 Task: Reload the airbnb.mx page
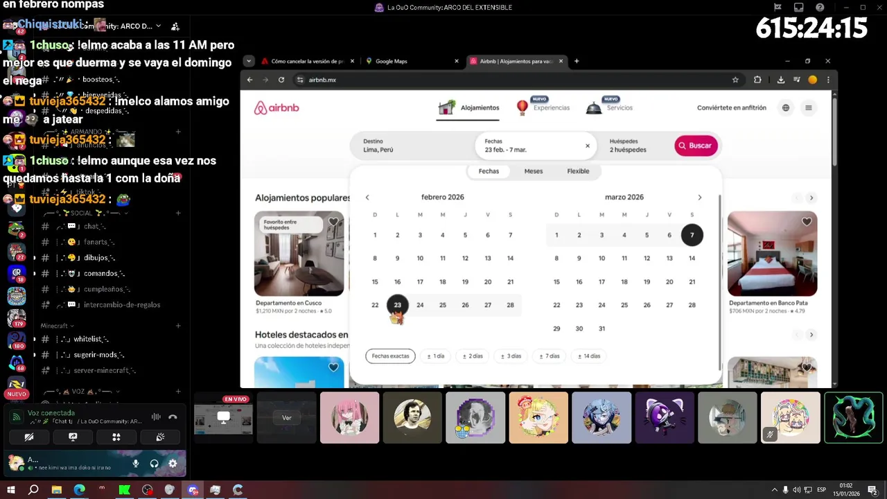click(x=281, y=80)
